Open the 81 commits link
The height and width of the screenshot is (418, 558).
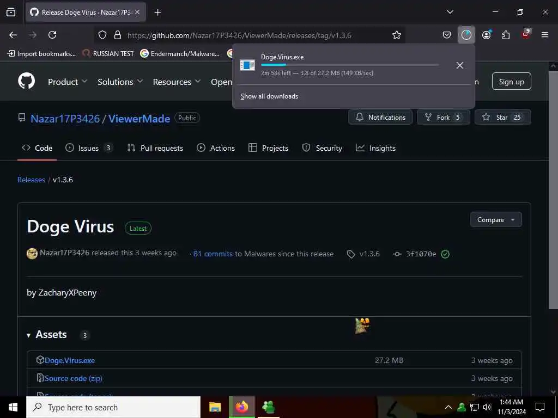213,254
